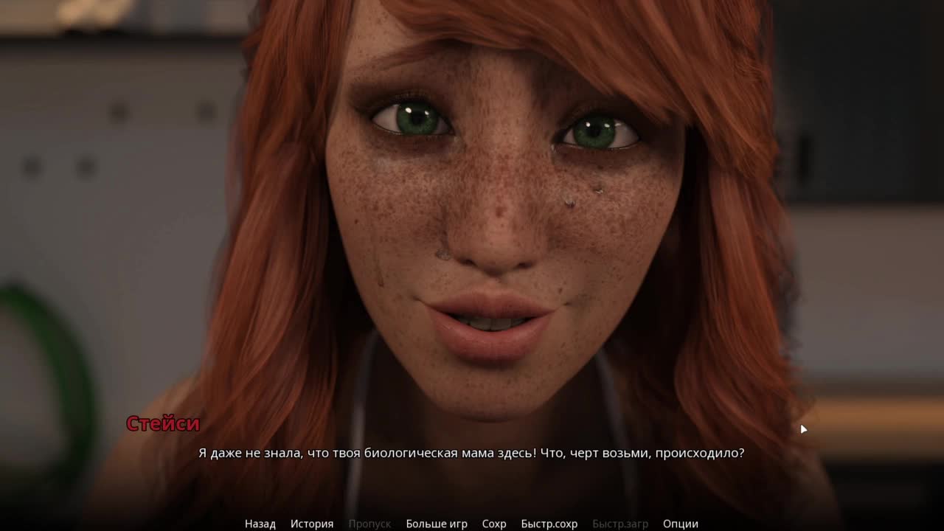Open the Опции (Options) menu
This screenshot has height=531, width=944.
680,524
